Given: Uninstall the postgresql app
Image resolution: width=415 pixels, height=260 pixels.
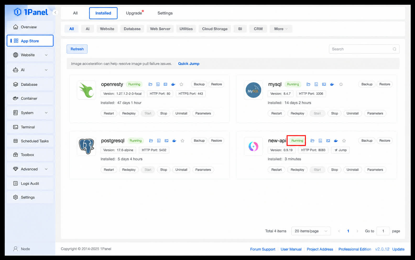Looking at the screenshot, I should pos(181,170).
